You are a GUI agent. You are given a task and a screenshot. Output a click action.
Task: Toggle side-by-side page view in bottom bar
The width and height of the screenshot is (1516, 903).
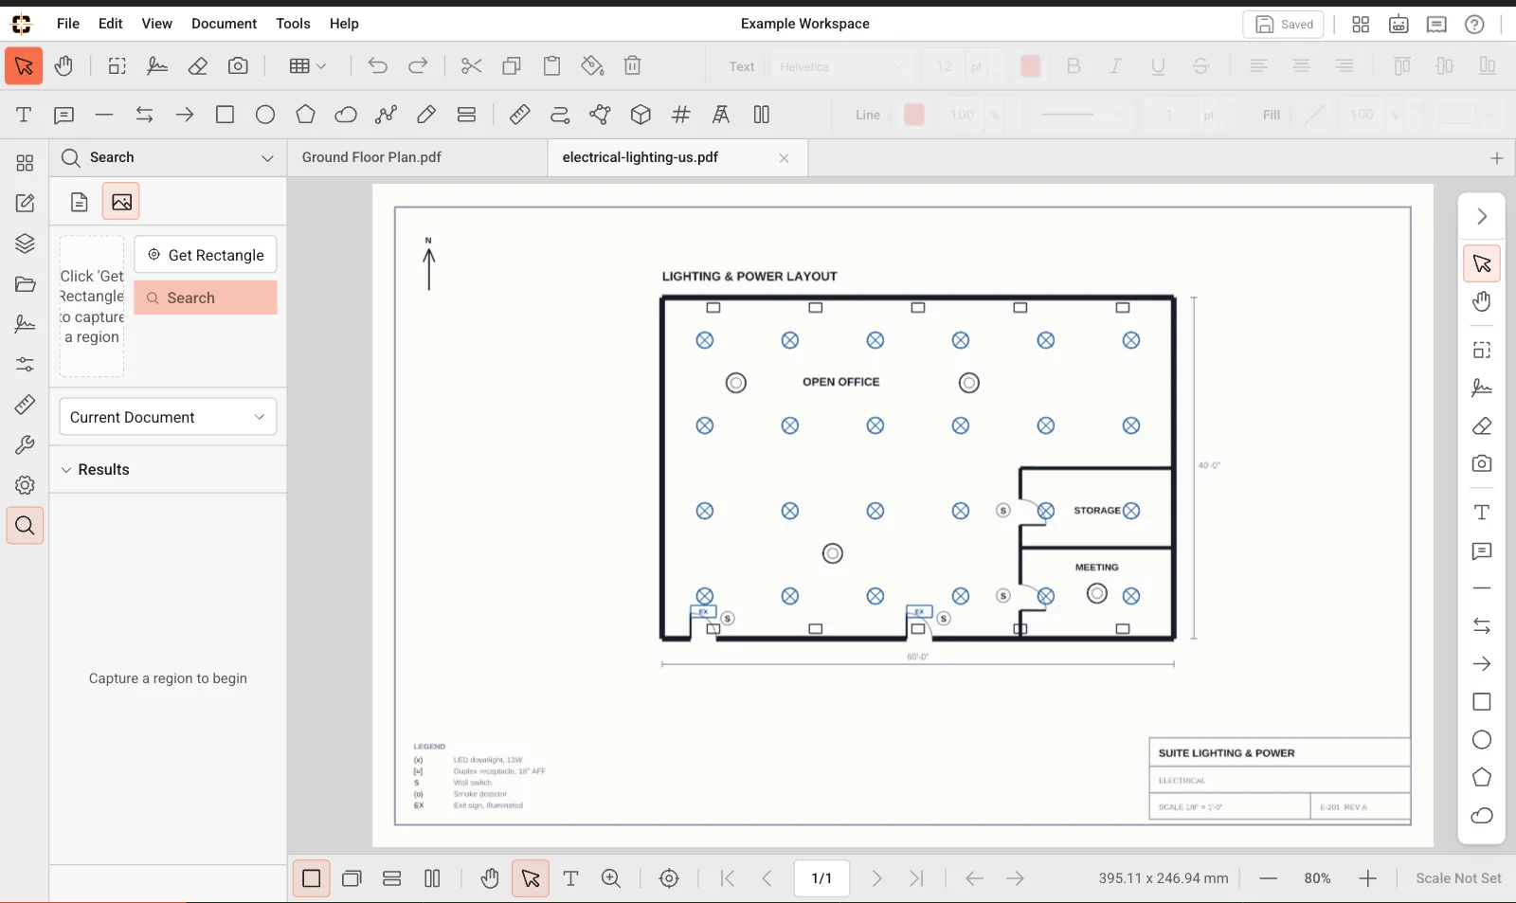[432, 878]
